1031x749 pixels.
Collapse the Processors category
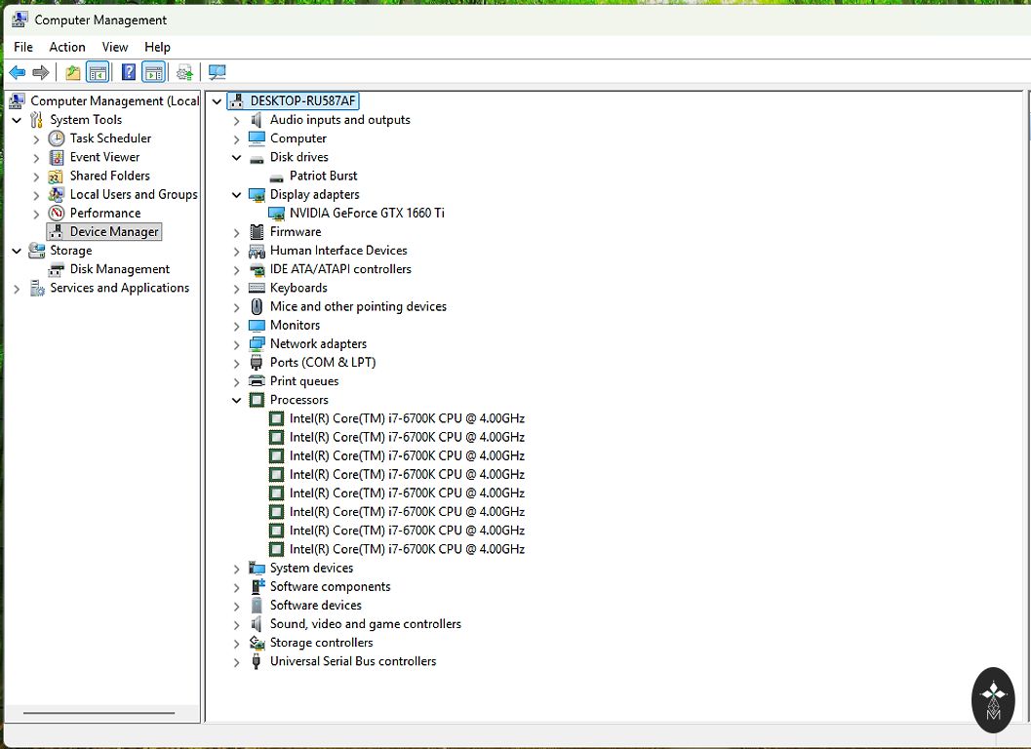coord(237,400)
